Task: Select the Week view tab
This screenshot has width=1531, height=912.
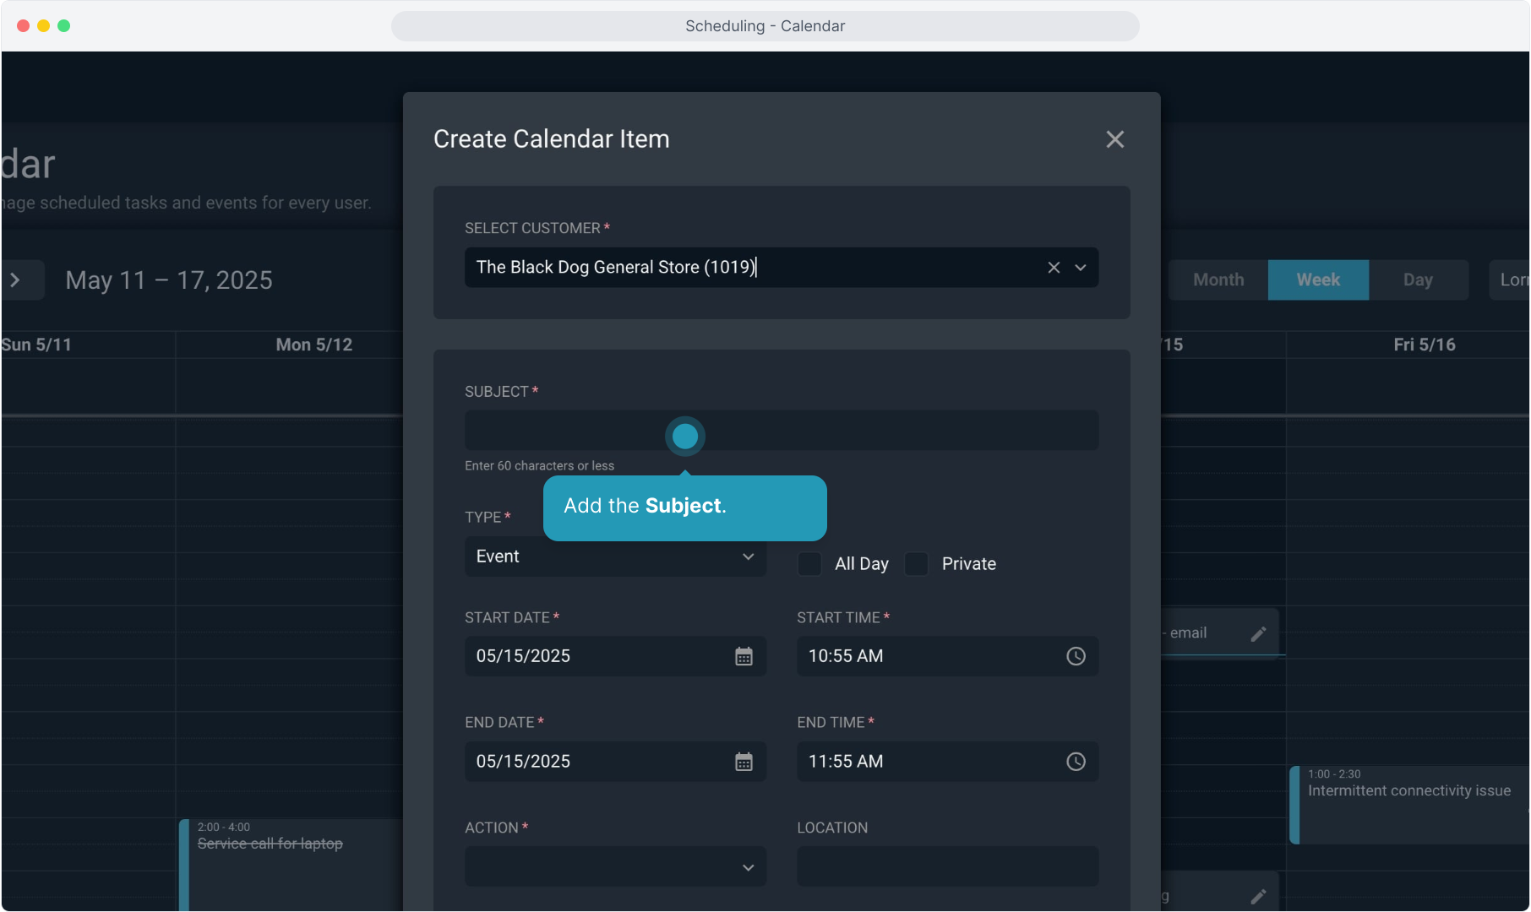Action: coord(1318,280)
